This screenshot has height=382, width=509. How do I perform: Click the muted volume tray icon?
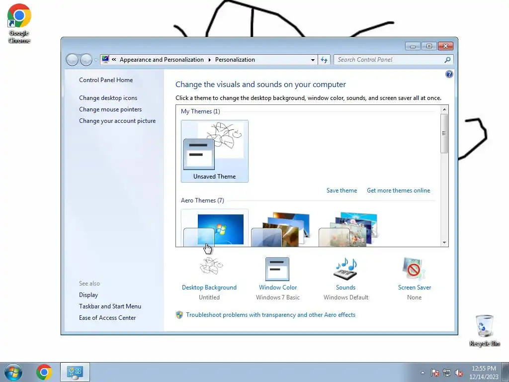(x=459, y=373)
